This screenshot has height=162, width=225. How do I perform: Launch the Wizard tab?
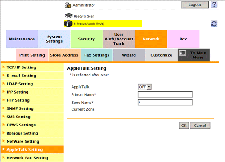pyautogui.click(x=129, y=55)
